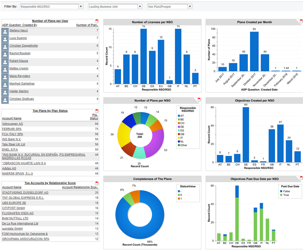Viewport: 303px width, 250px height.
Task: Open the Top Plans by Plan Status title link
Action: click(50, 111)
